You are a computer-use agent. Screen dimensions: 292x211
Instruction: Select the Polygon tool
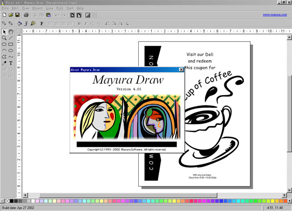[x=4, y=57]
